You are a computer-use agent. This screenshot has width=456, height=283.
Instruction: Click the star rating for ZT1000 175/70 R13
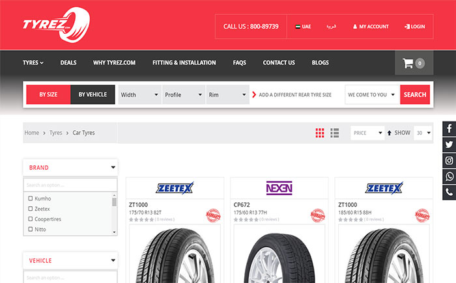tap(141, 219)
